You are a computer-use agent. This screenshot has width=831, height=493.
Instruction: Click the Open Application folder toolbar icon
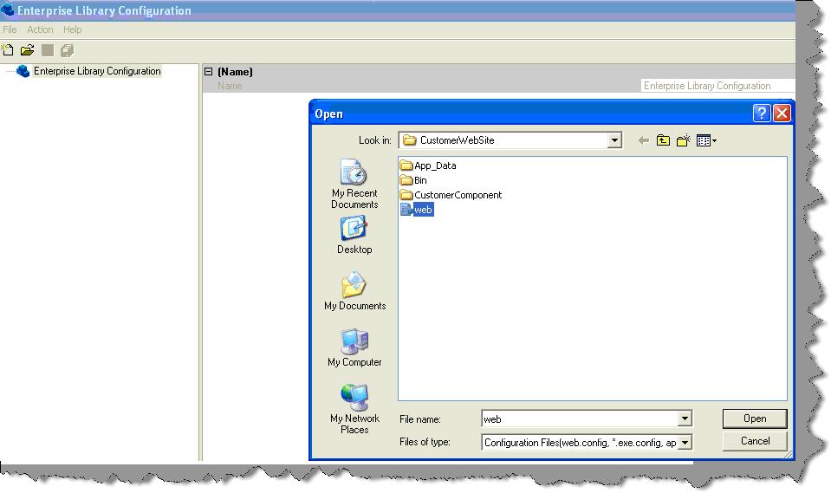[x=27, y=50]
